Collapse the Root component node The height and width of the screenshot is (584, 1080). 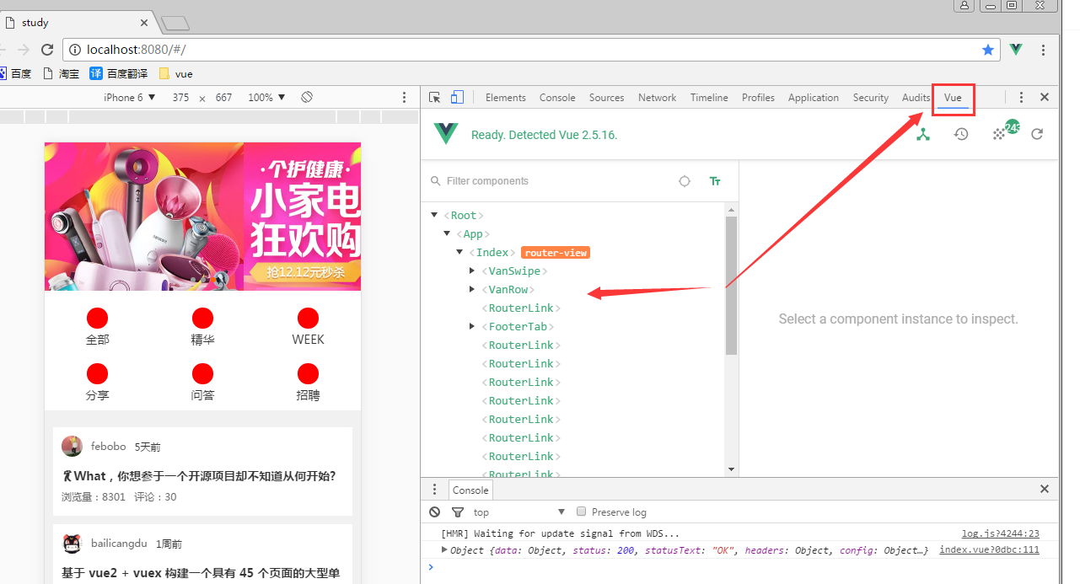click(x=434, y=215)
